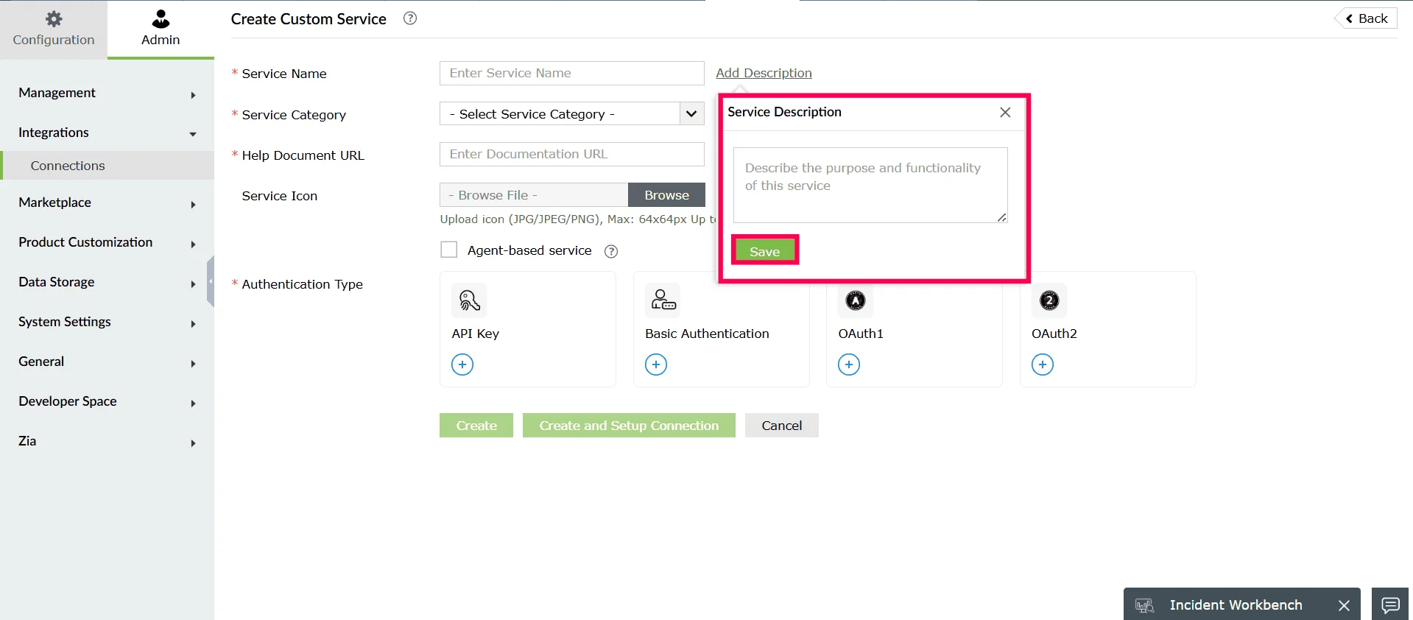This screenshot has height=620, width=1413.
Task: Expand the Management menu
Action: (x=107, y=93)
